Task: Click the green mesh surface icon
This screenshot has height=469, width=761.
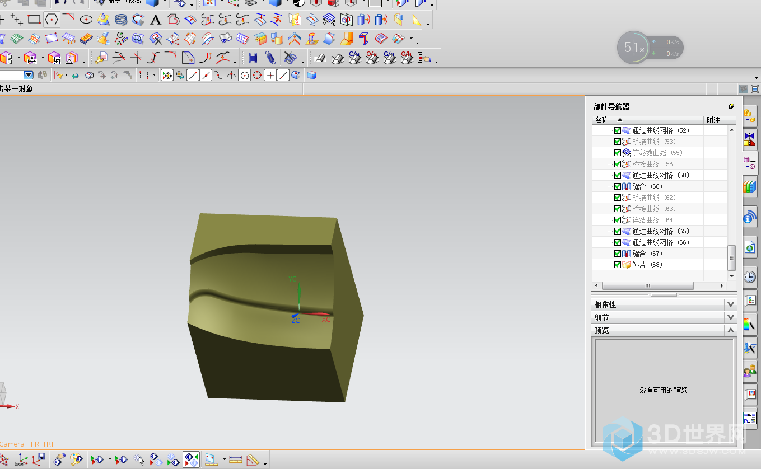Action: point(17,39)
